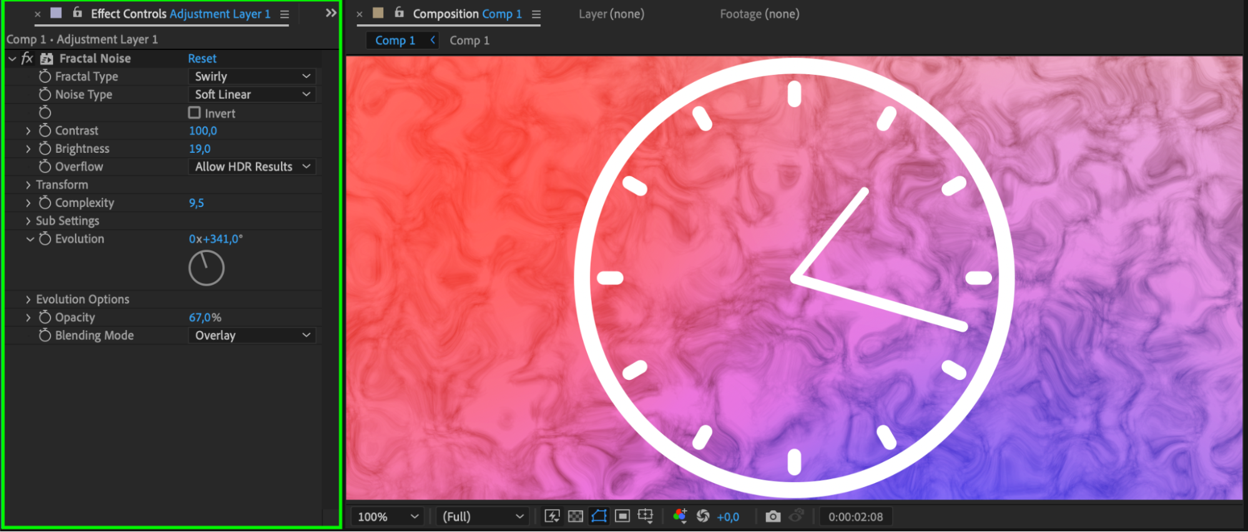The height and width of the screenshot is (532, 1248).
Task: Expand the Opacity property
Action: (28, 318)
